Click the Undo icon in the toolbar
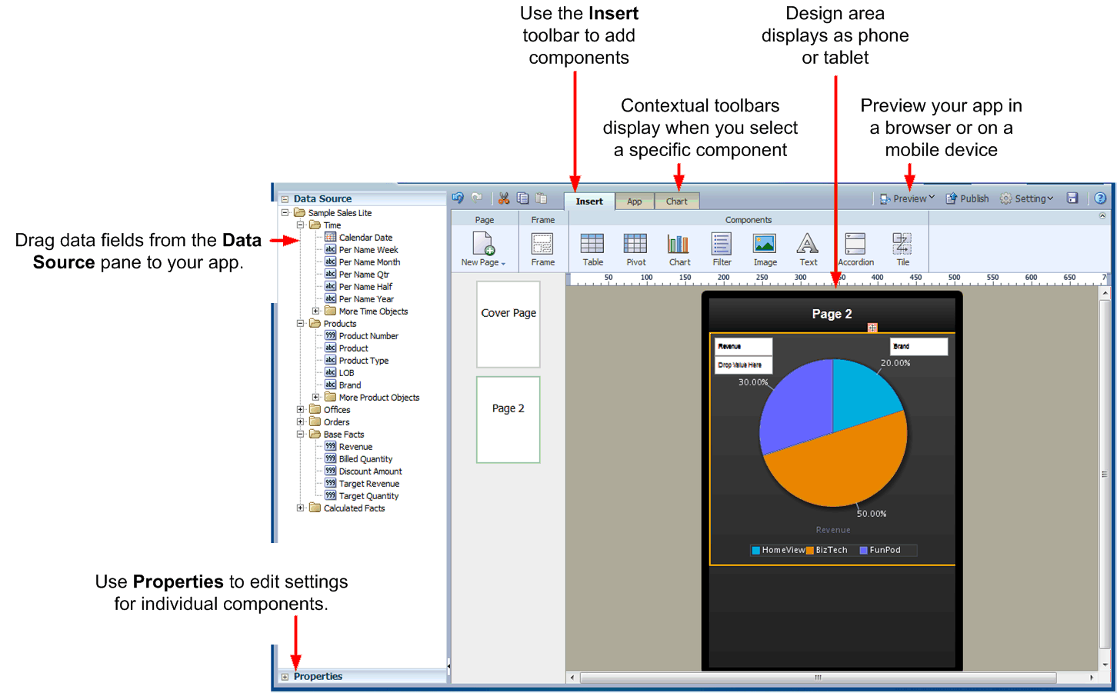Viewport: 1117px width, 693px height. 458,198
